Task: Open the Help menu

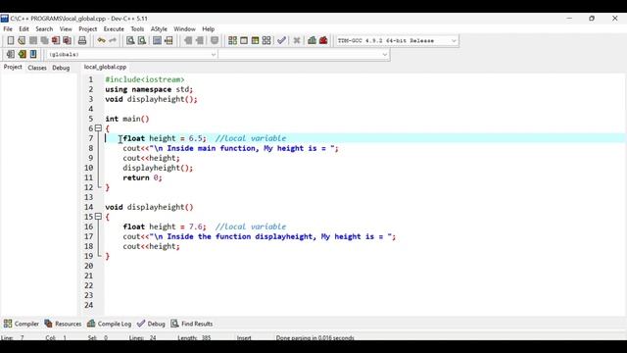Action: (x=208, y=28)
